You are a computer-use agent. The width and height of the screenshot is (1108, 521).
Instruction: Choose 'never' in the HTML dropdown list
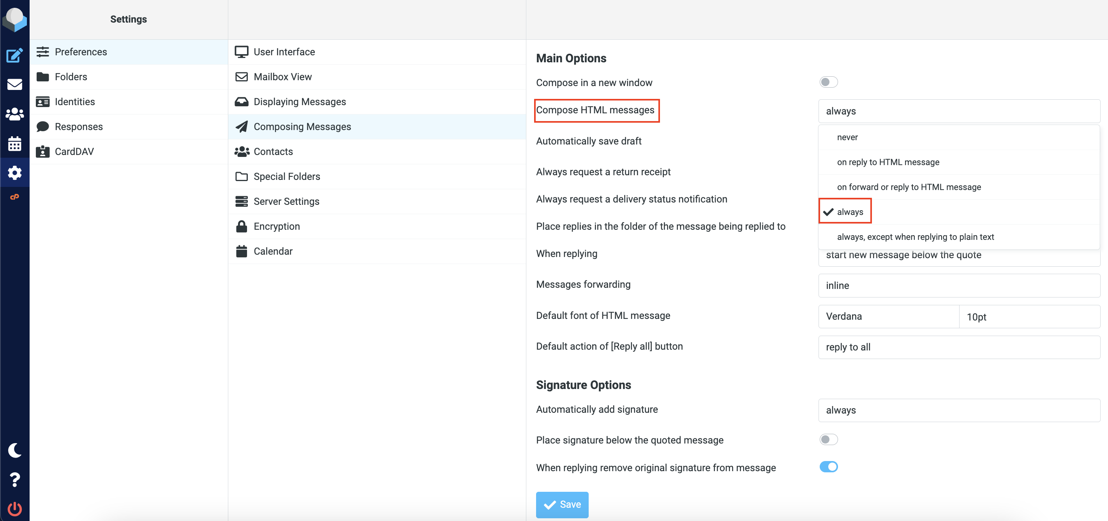[x=959, y=137]
